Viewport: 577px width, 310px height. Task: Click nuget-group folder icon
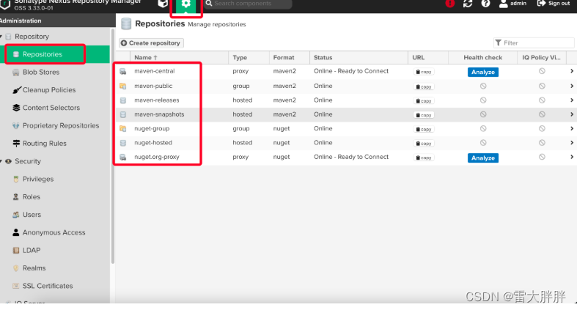123,129
